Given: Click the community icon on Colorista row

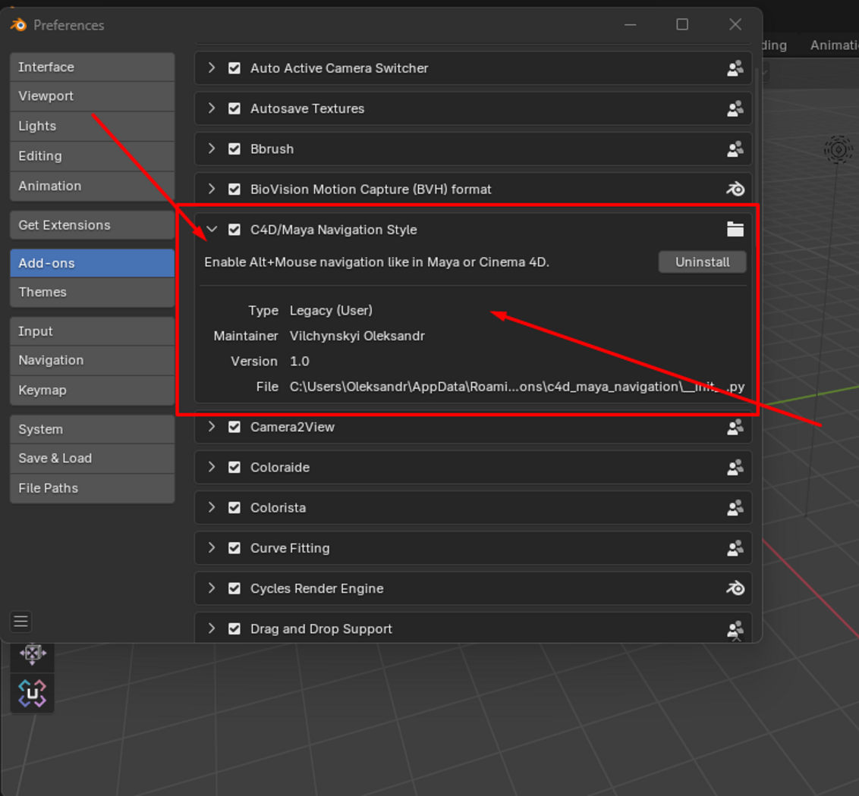Looking at the screenshot, I should pyautogui.click(x=735, y=508).
